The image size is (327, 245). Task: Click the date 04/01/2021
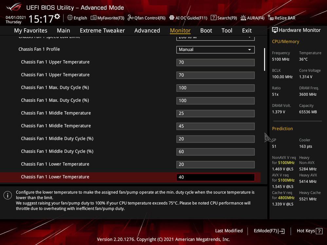(16, 17)
